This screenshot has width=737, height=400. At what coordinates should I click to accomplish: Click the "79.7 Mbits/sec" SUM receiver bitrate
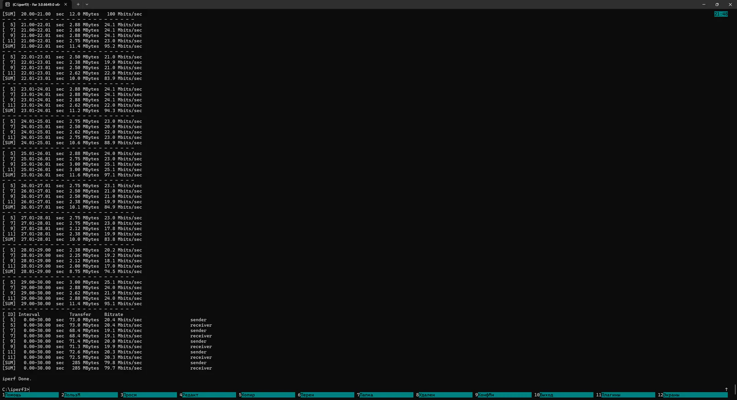click(x=123, y=368)
